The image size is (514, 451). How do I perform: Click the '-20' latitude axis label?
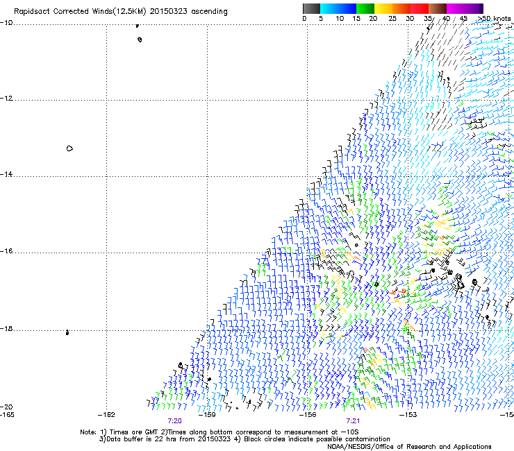pos(6,407)
